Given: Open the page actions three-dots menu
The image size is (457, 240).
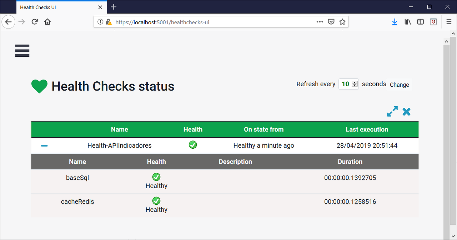Looking at the screenshot, I should (320, 21).
